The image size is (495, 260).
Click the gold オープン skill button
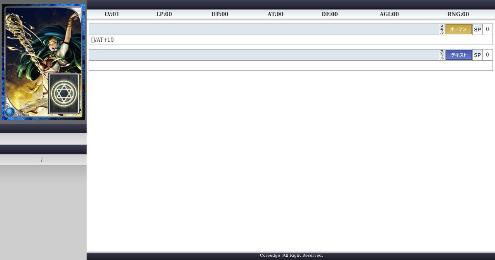click(458, 29)
